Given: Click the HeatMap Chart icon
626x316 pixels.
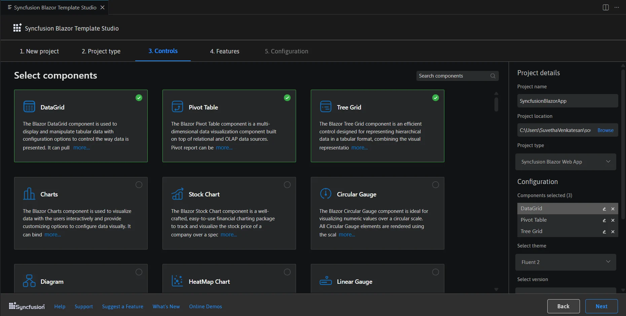Looking at the screenshot, I should click(177, 281).
